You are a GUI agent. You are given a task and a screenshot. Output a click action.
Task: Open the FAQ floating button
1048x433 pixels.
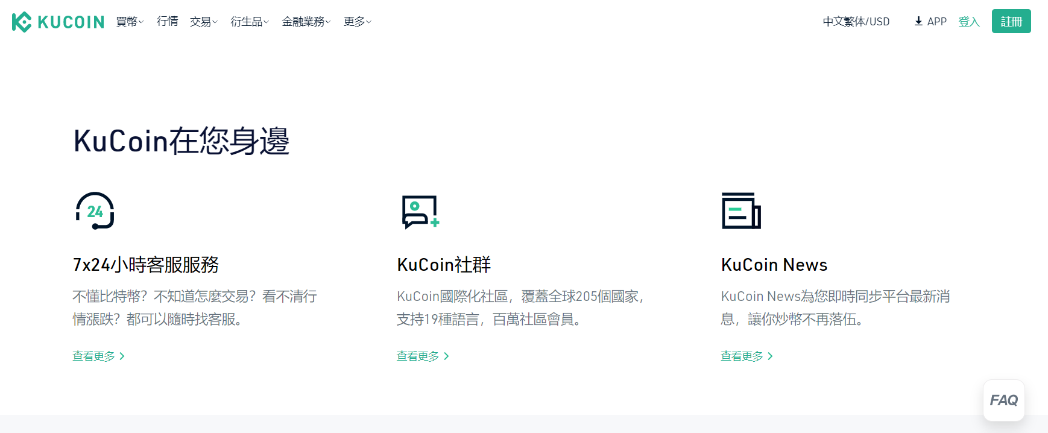(x=1004, y=400)
